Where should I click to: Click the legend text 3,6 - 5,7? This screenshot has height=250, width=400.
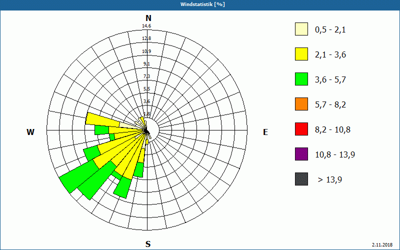pos(330,80)
